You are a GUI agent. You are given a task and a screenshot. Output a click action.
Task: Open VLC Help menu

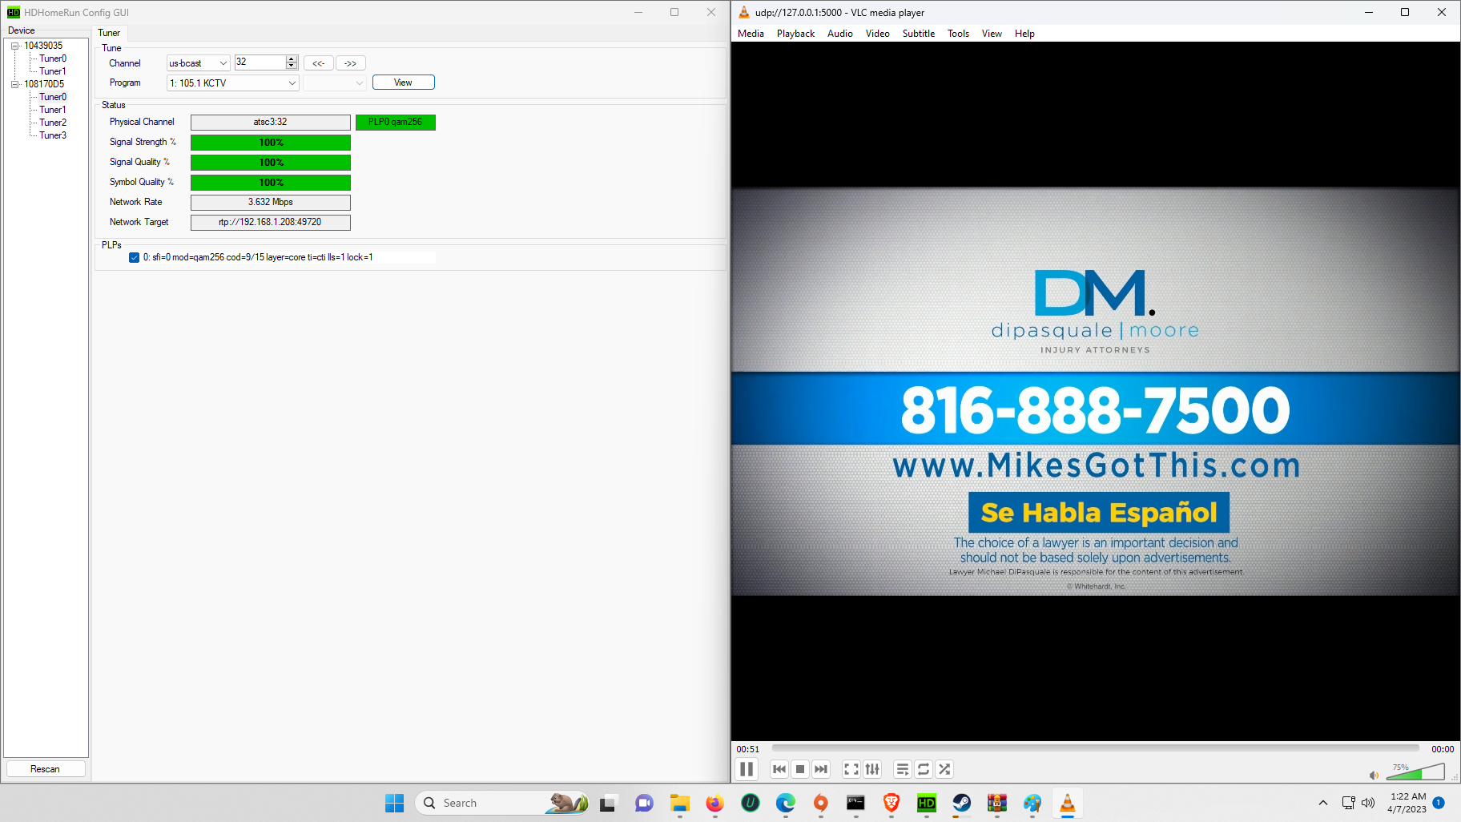pyautogui.click(x=1024, y=34)
